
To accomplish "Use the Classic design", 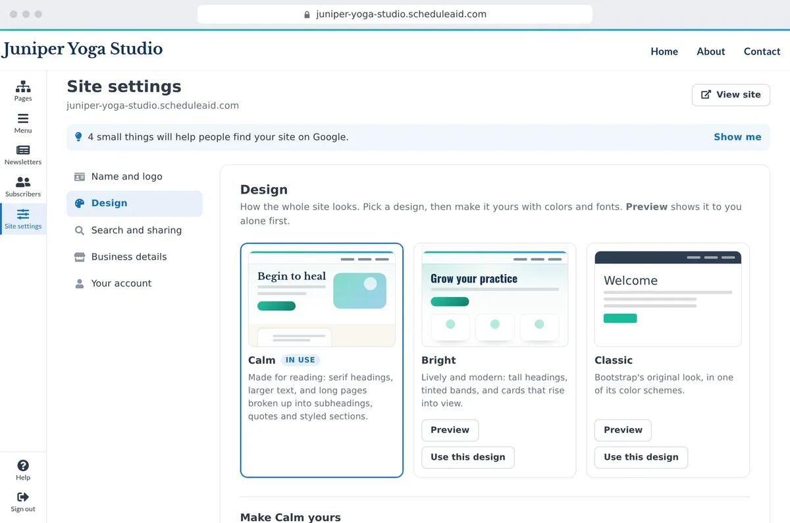I will [641, 457].
